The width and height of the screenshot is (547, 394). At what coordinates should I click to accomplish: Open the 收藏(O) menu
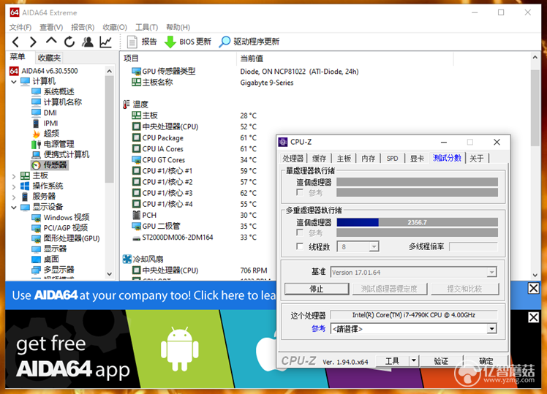coord(115,27)
